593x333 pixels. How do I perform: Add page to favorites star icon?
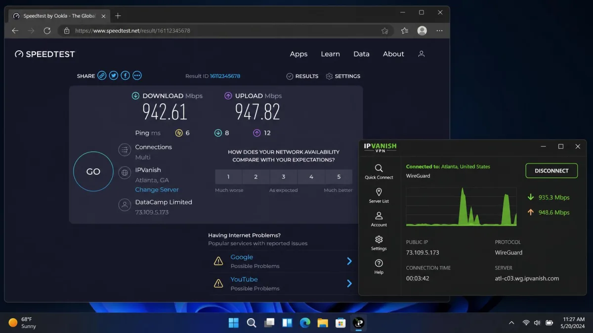tap(385, 31)
